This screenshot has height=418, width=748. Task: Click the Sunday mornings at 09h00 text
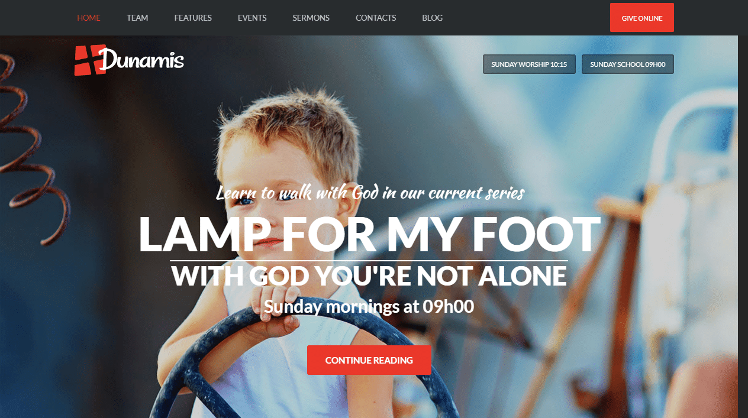pos(369,306)
